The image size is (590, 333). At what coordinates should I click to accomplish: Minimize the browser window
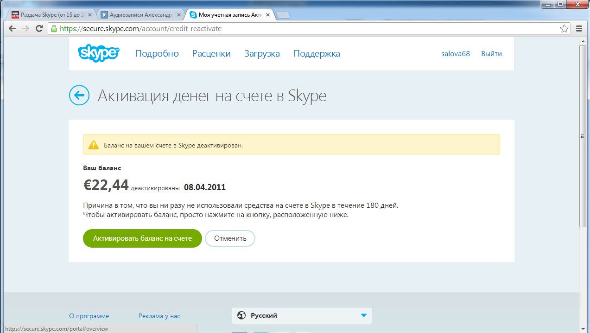tap(548, 4)
